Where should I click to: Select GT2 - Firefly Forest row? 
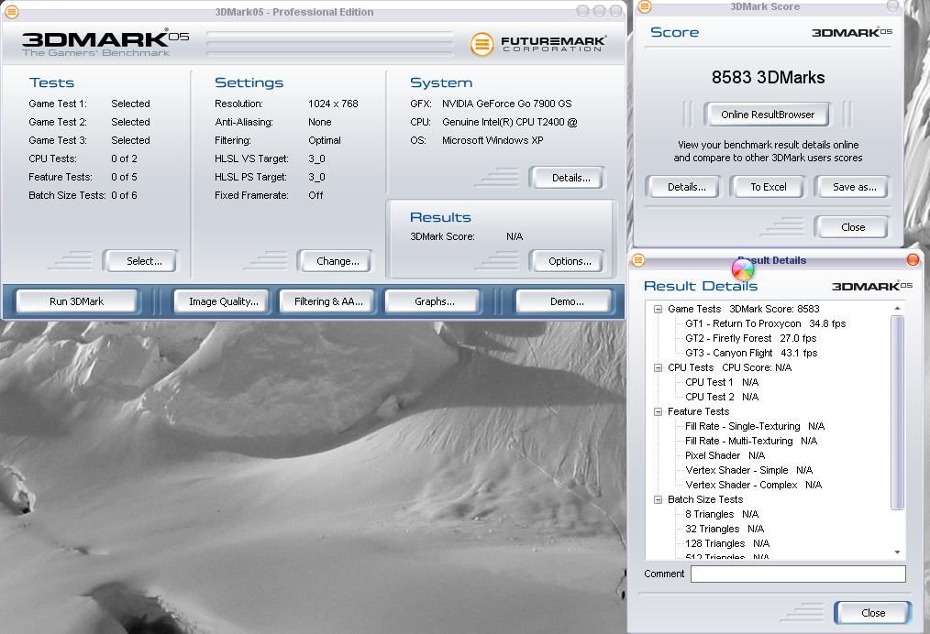tap(750, 338)
